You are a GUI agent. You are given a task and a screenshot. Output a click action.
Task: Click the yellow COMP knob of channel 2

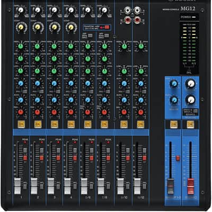point(38,27)
